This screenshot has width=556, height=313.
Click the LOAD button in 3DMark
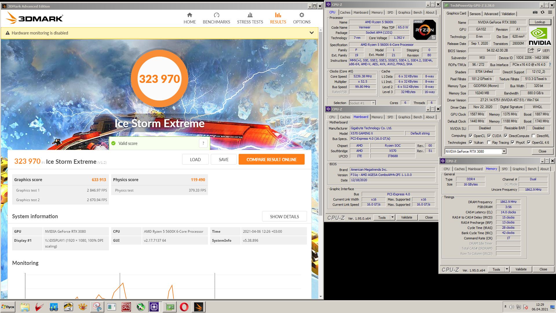coord(195,159)
